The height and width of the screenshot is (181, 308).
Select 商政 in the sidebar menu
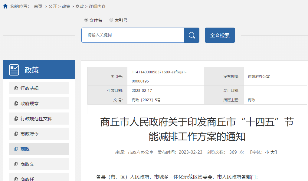click(x=24, y=149)
